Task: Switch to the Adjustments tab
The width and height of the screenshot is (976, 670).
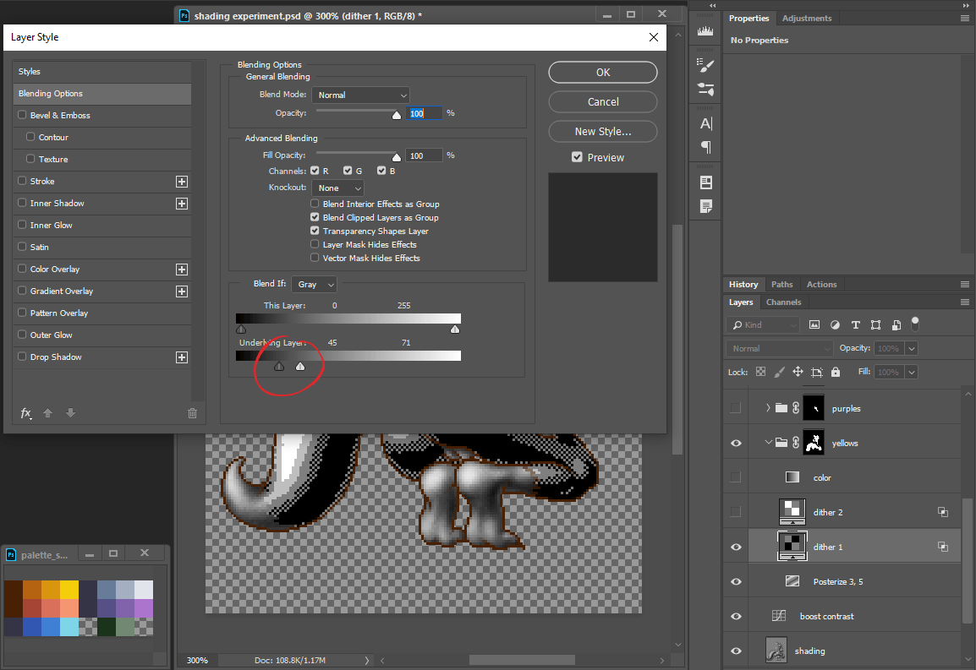Action: coord(806,19)
